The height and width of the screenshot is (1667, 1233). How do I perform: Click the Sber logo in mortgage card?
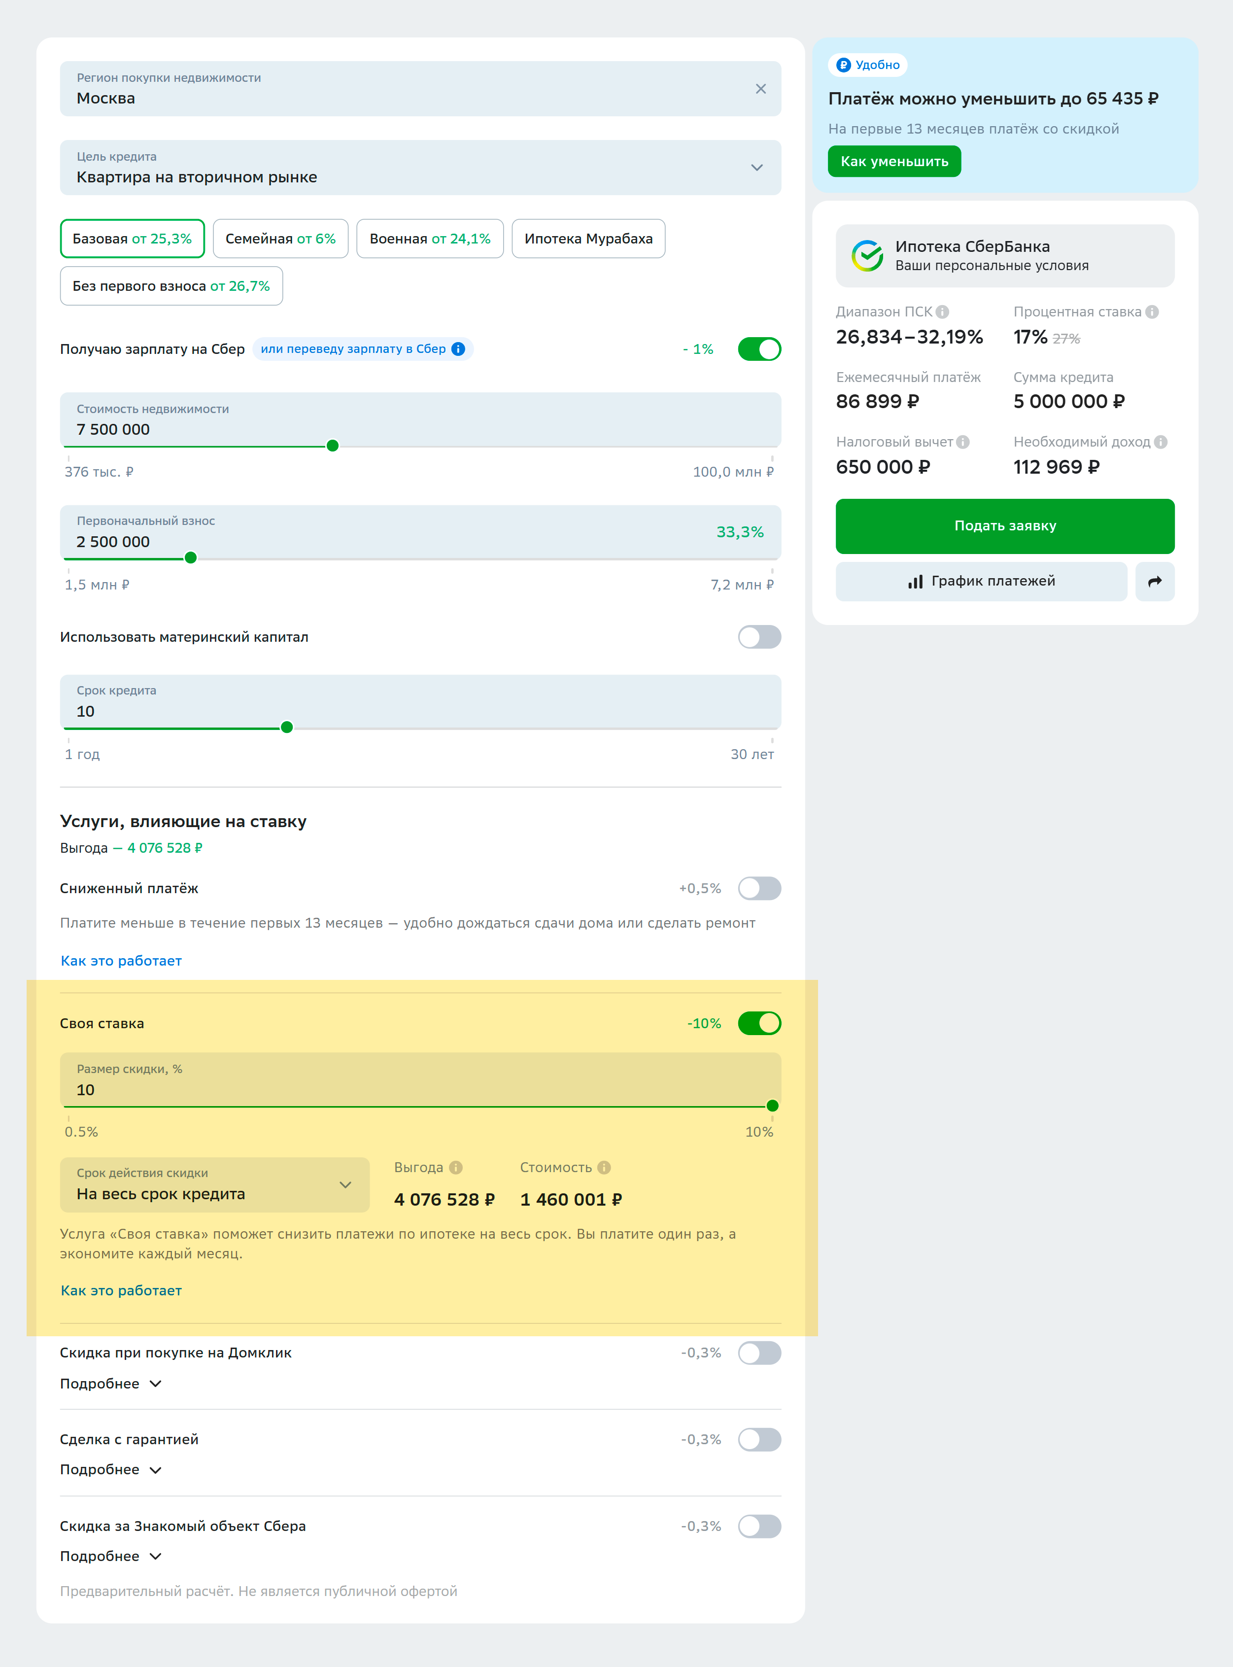867,256
